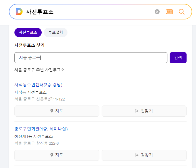The image size is (196, 168).
Task: Show map for 종로구민회관
Action: pos(57,155)
